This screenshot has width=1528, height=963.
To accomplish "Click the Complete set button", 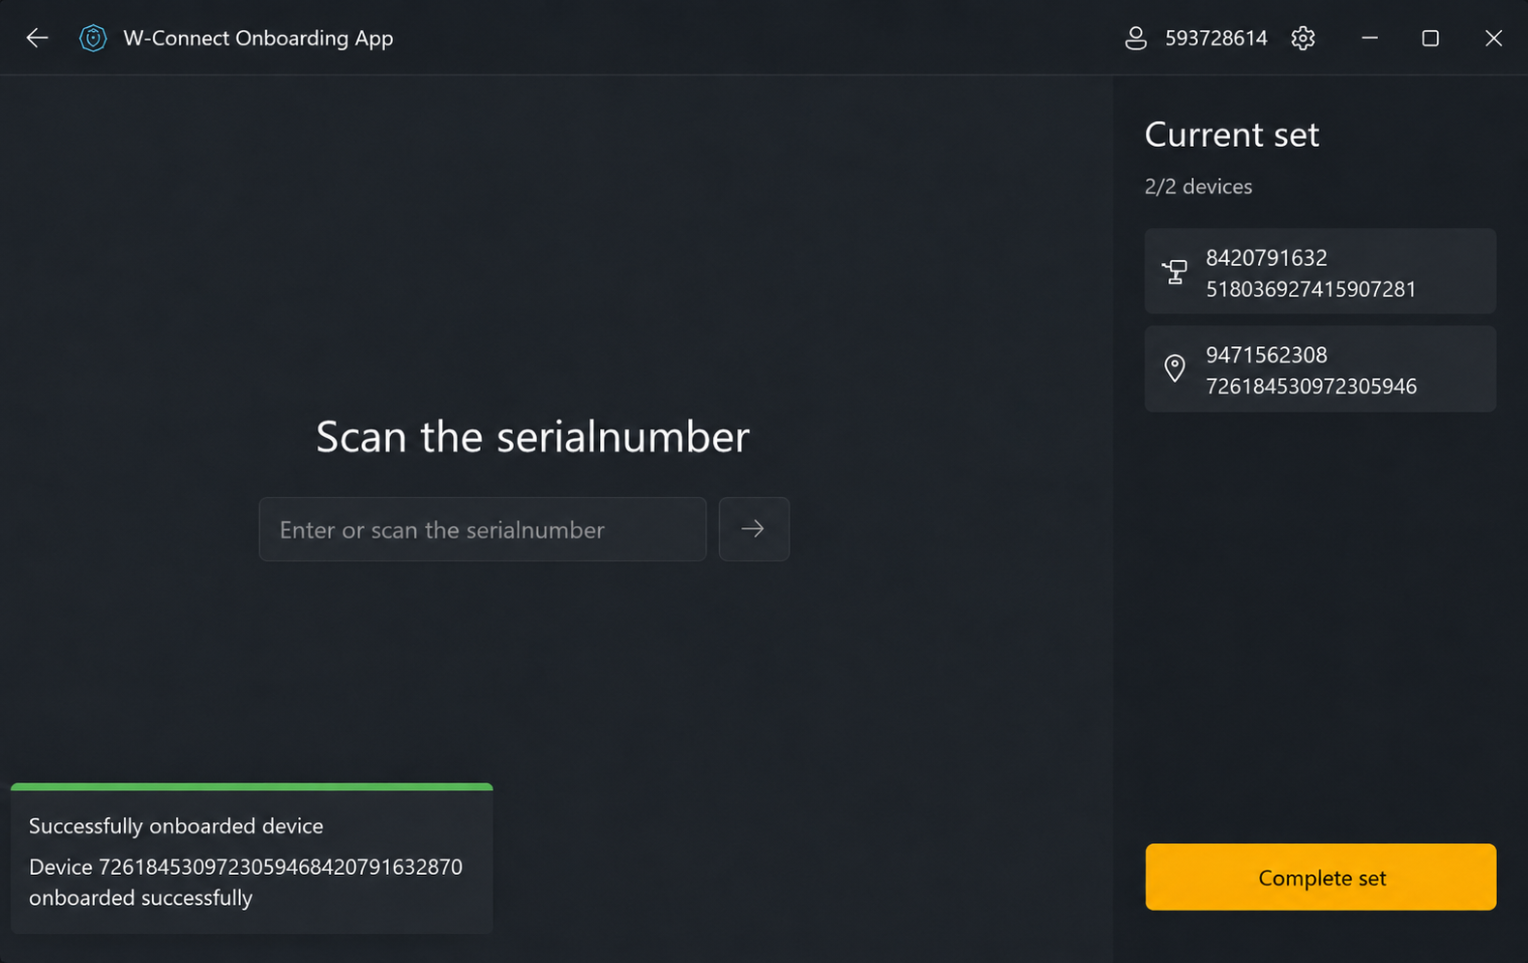I will 1321,877.
